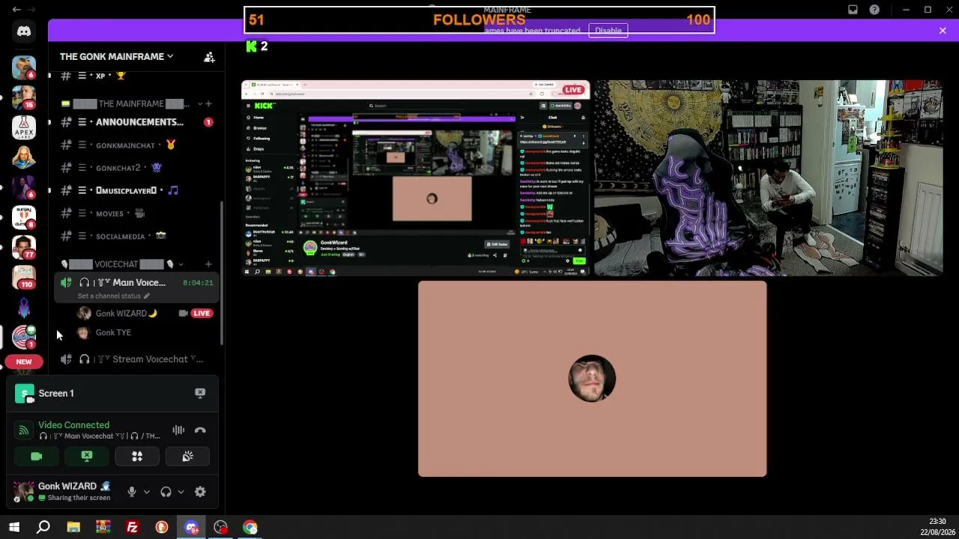Collapse the VOICECHAT category

(x=122, y=264)
